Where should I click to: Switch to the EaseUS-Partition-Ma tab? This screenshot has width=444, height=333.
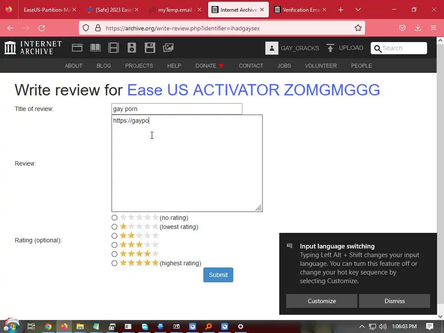click(x=47, y=10)
